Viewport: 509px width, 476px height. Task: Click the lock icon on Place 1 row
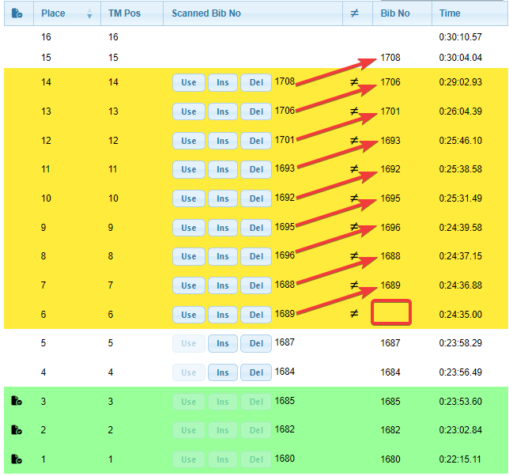17,459
